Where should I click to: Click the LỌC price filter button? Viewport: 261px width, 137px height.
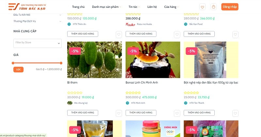click(19, 69)
